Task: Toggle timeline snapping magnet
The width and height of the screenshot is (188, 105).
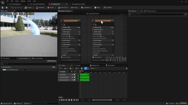Action: [x=85, y=69]
